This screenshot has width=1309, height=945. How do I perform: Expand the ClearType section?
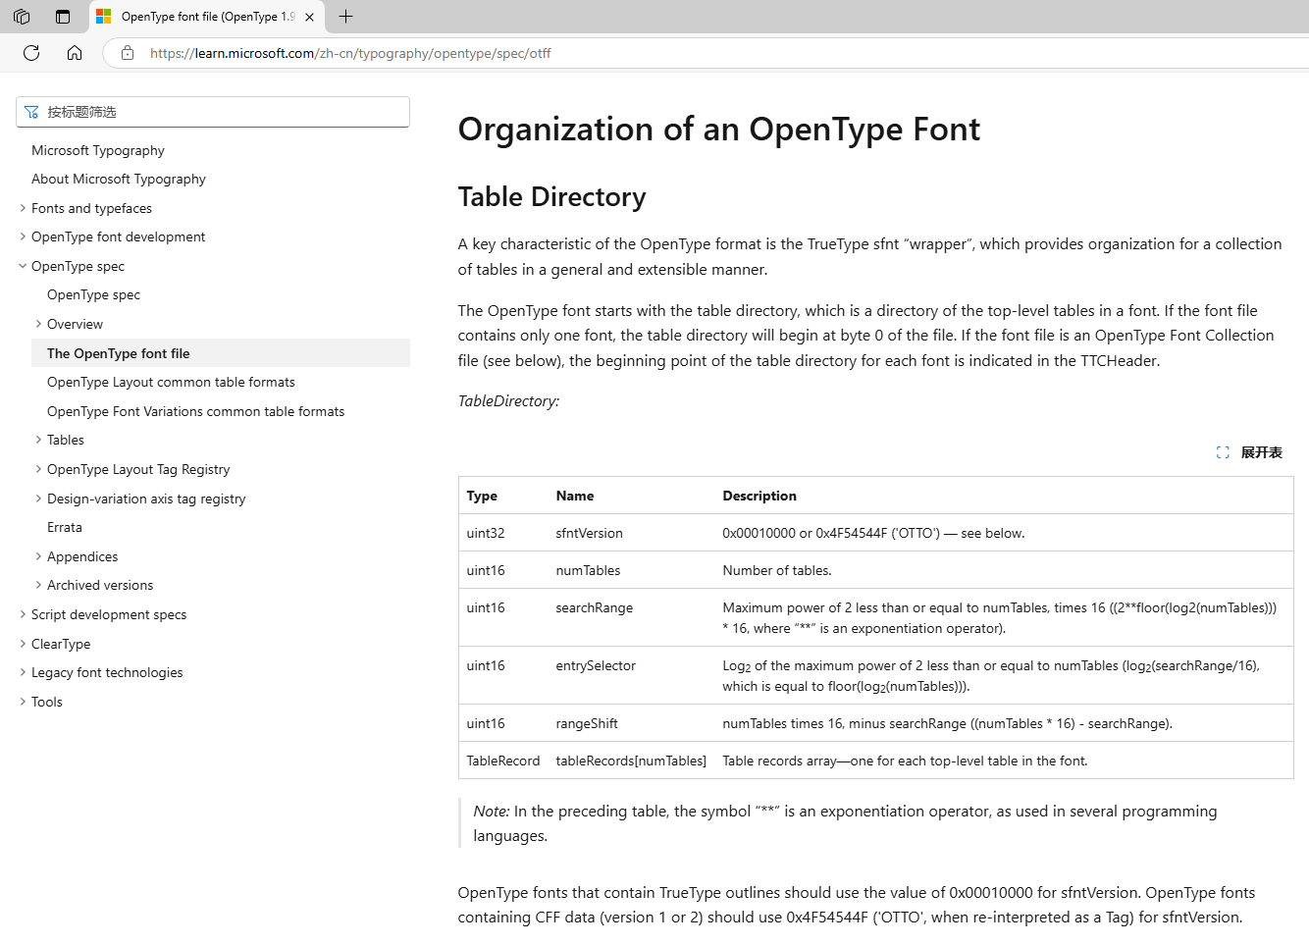(23, 644)
